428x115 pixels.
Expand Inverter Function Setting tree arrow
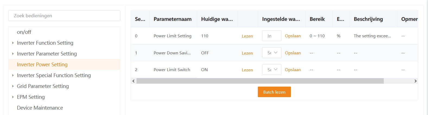(x=13, y=43)
